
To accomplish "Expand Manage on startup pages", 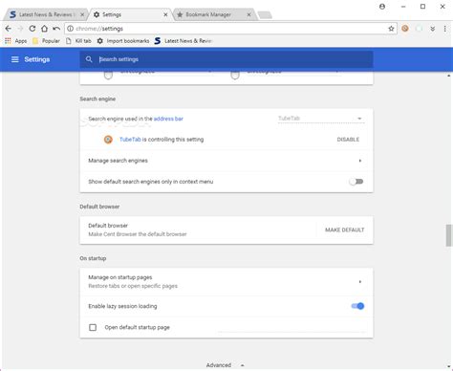I will click(226, 282).
